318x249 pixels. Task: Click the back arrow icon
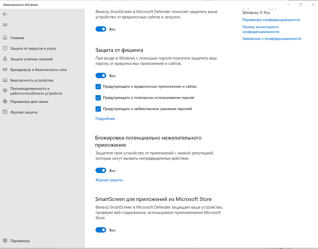5,14
